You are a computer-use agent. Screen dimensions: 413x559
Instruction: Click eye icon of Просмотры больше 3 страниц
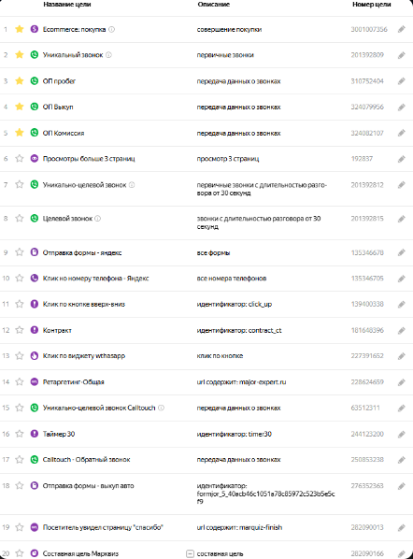(35, 159)
